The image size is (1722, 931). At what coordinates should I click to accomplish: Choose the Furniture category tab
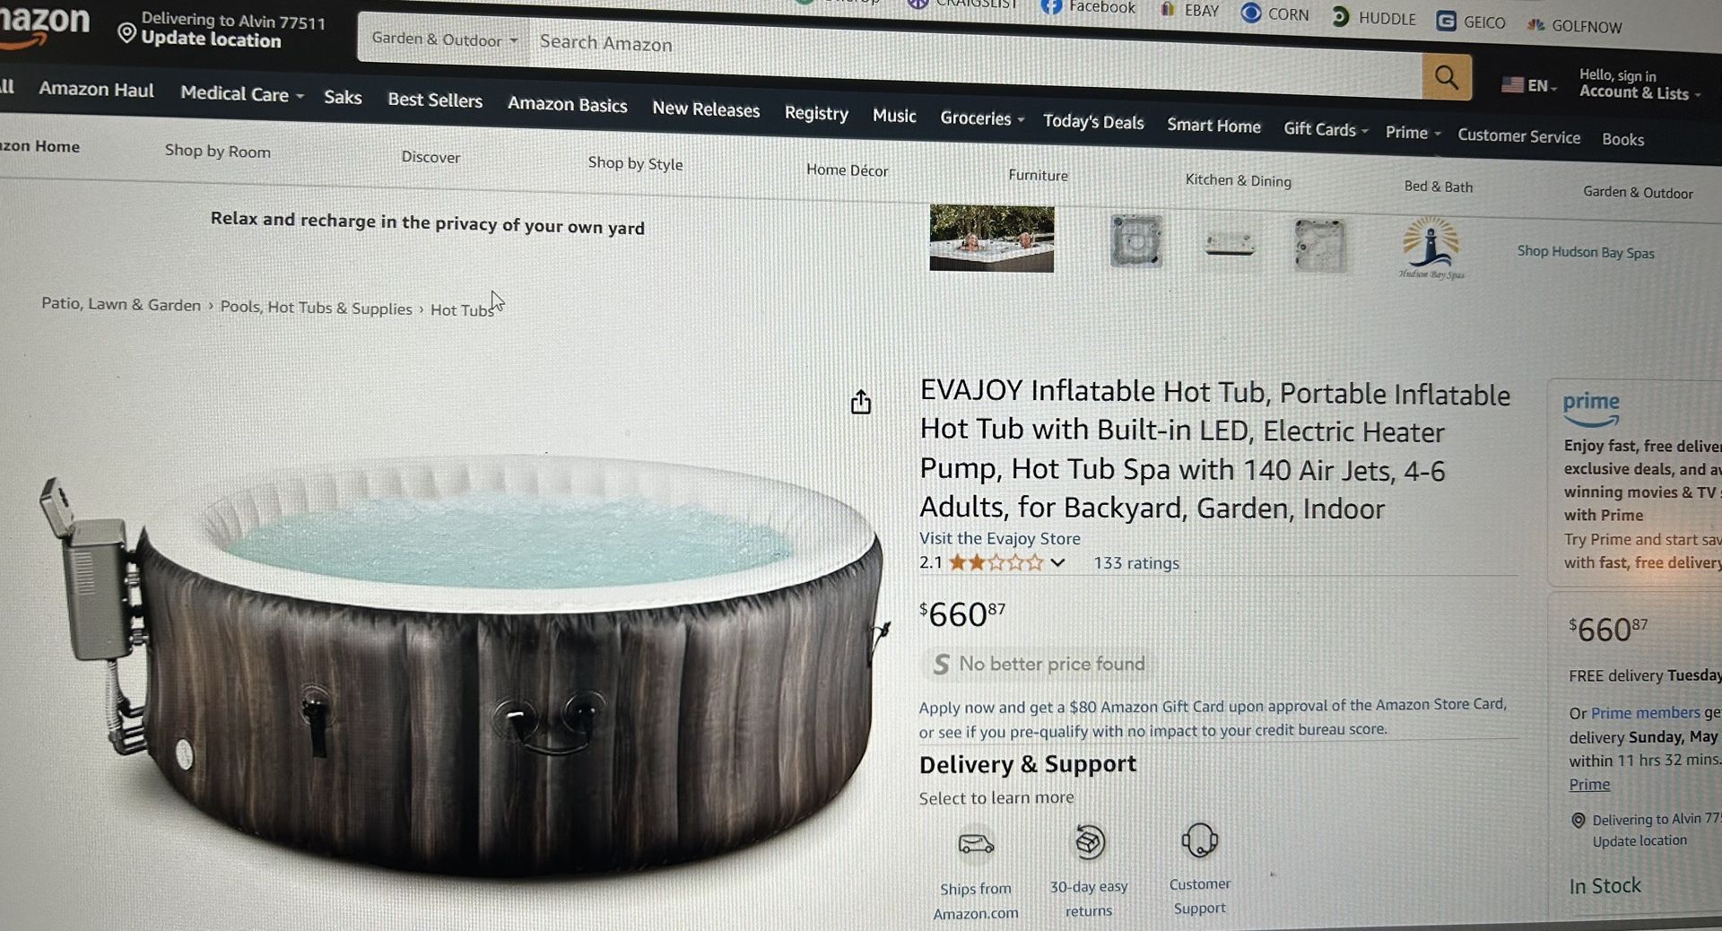coord(1038,175)
